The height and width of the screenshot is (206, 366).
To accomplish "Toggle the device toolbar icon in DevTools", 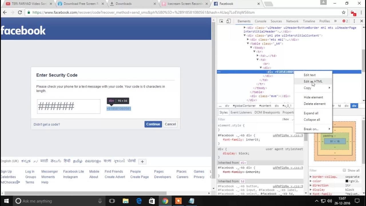I will (x=228, y=21).
